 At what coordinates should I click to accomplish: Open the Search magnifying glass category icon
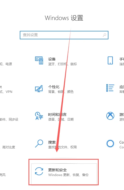coord(39,144)
